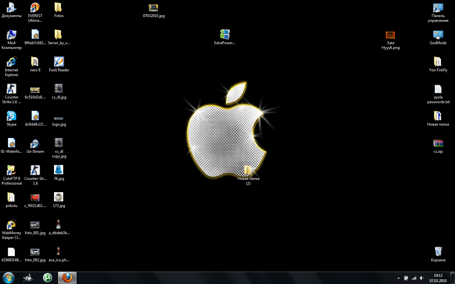455x284 pixels.
Task: Select the 173.jpg image file
Action: [x=59, y=200]
